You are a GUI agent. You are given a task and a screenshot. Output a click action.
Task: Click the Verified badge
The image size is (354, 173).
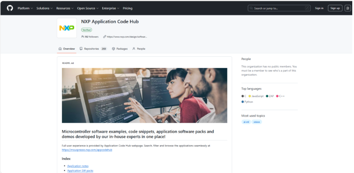tap(86, 30)
